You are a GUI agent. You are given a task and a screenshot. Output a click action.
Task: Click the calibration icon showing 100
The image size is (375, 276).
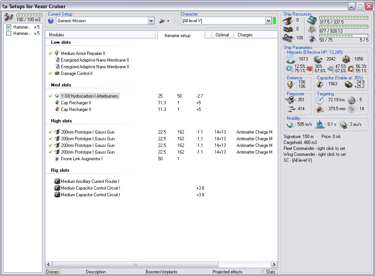[288, 38]
